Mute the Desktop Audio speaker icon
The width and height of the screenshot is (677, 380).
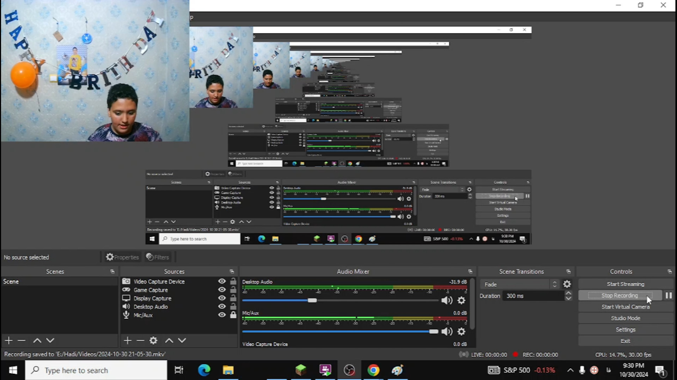pyautogui.click(x=446, y=300)
